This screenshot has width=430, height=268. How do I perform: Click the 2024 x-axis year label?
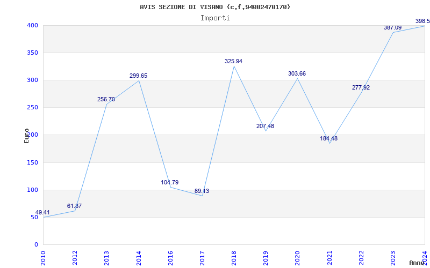click(425, 258)
